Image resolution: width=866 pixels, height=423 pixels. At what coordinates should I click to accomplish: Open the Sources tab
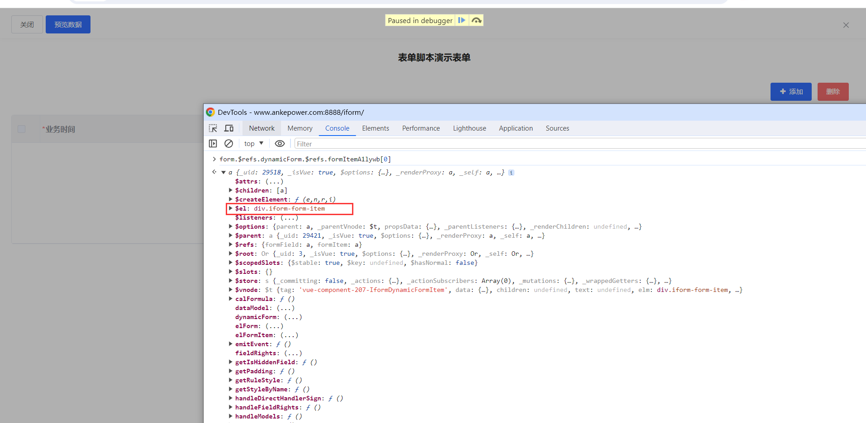click(x=557, y=128)
